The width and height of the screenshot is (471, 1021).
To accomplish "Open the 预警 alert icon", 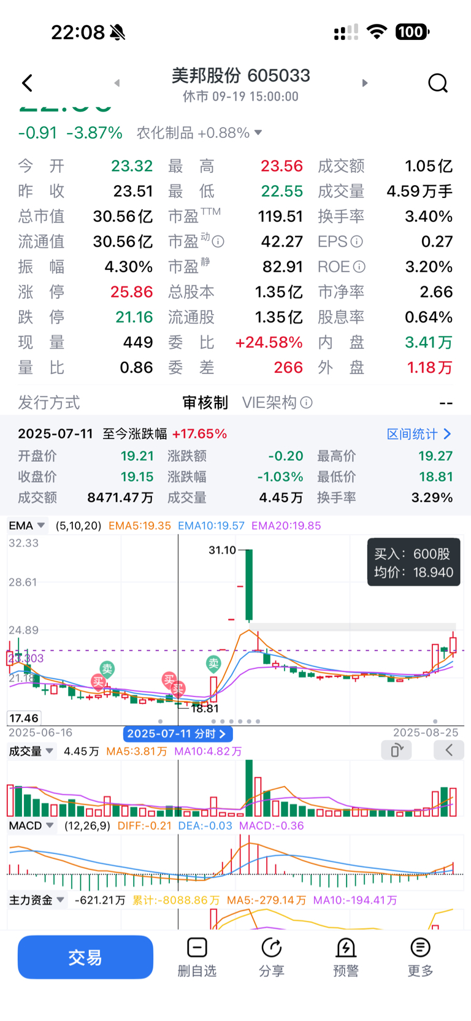I will click(346, 948).
